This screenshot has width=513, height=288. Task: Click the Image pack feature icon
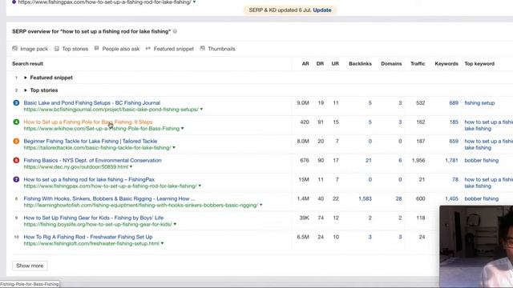click(x=14, y=49)
